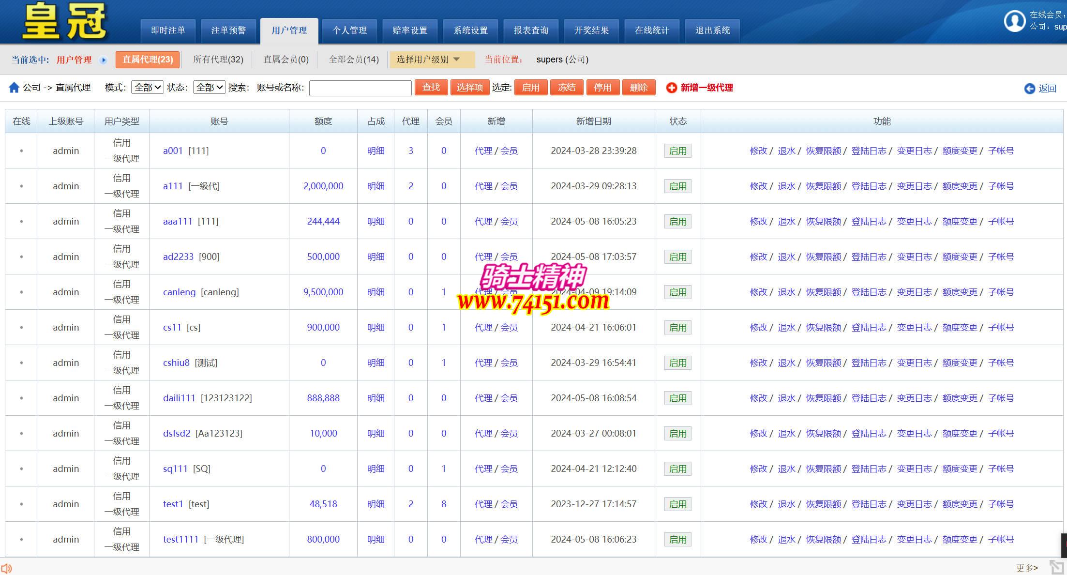Click the 删除 button

pyautogui.click(x=638, y=88)
